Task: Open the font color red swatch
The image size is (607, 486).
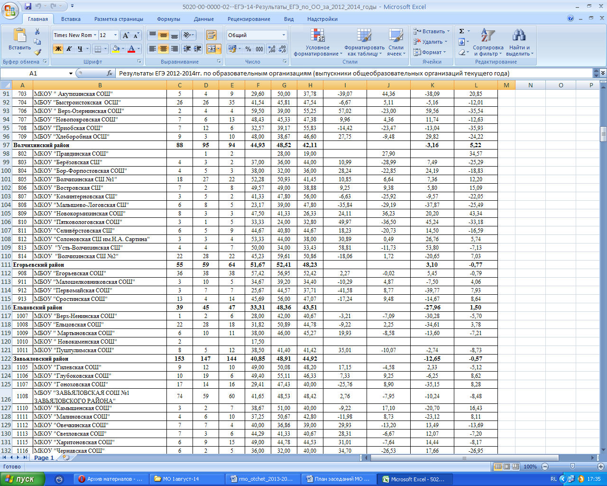Action: coord(132,49)
